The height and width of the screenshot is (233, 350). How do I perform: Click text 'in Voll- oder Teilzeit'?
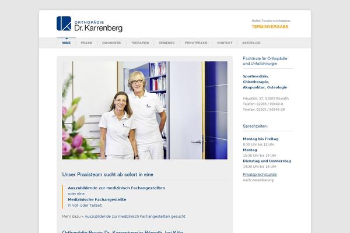(85, 206)
